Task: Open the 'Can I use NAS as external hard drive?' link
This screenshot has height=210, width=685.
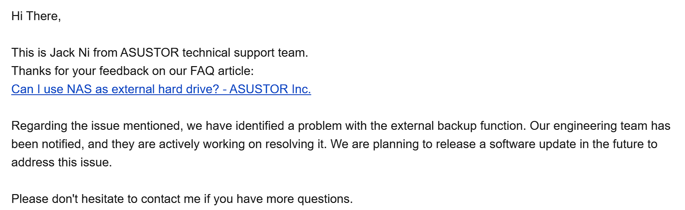Action: 161,89
